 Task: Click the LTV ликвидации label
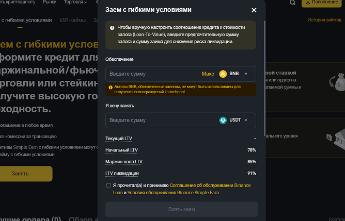click(122, 174)
